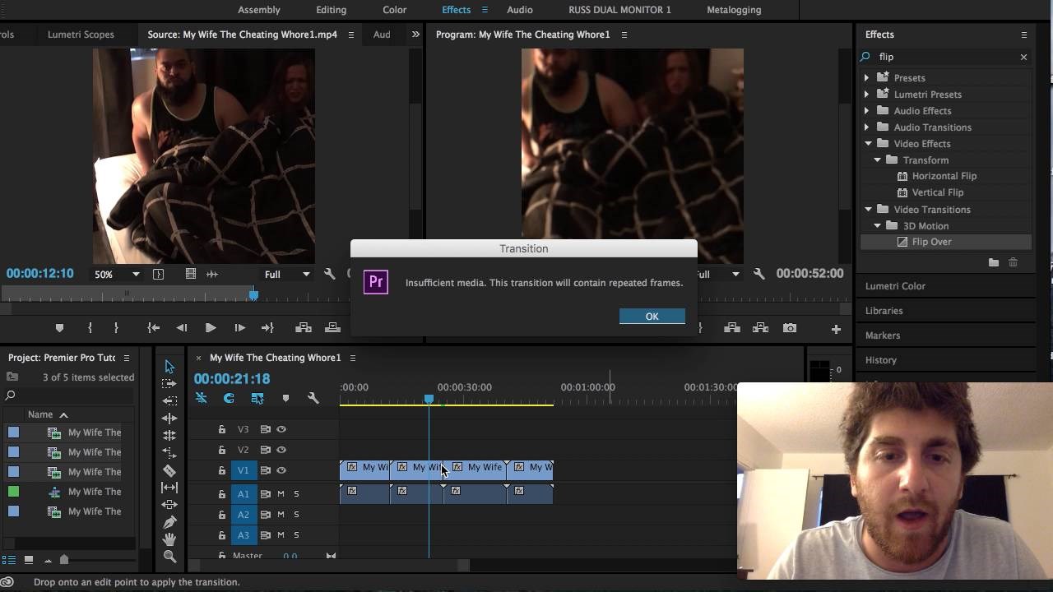Viewport: 1053px width, 592px height.
Task: Dismiss the Transition warning by clicking OK
Action: [x=652, y=317]
